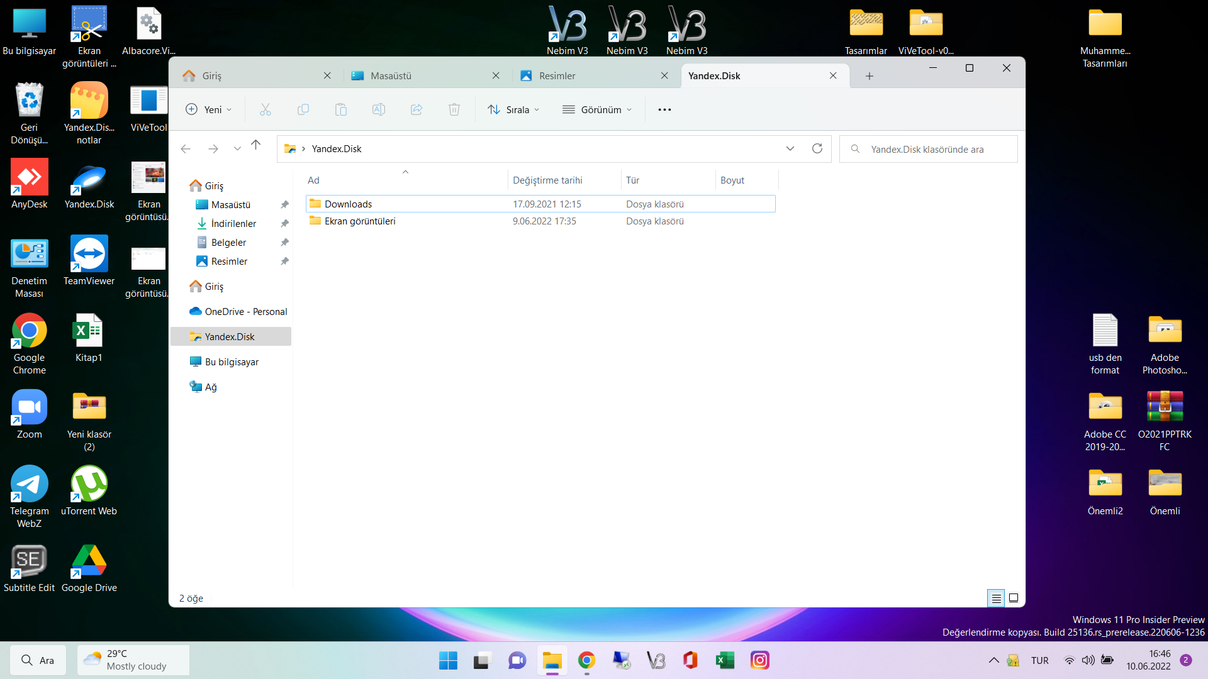Open the Sırala sort dropdown
This screenshot has height=679, width=1208.
(513, 109)
